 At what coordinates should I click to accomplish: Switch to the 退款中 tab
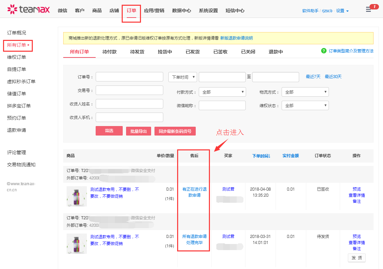[x=276, y=52]
